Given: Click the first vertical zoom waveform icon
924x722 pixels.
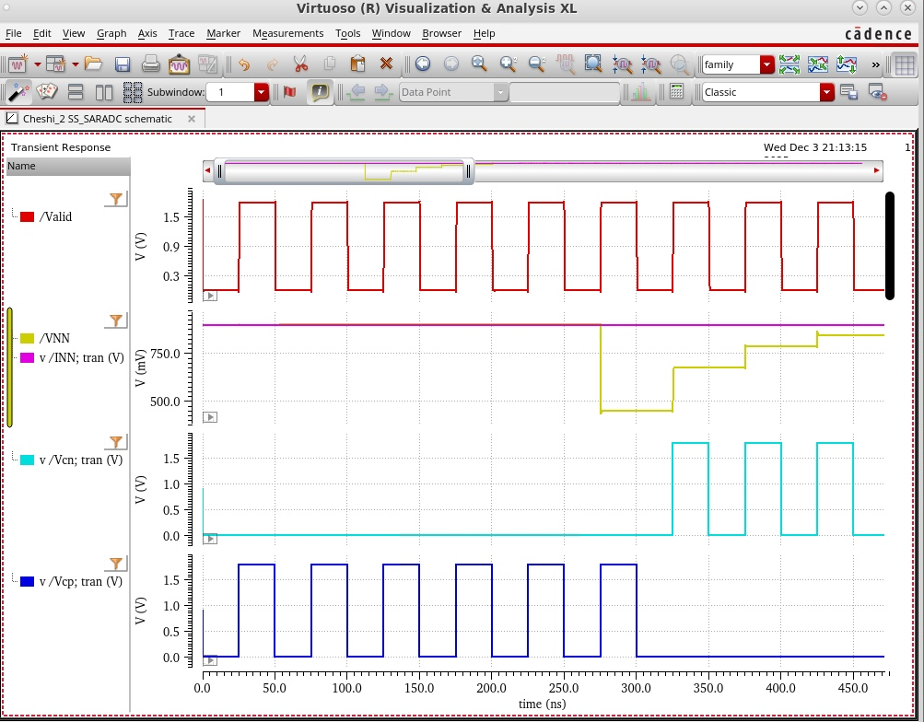Looking at the screenshot, I should (x=622, y=64).
